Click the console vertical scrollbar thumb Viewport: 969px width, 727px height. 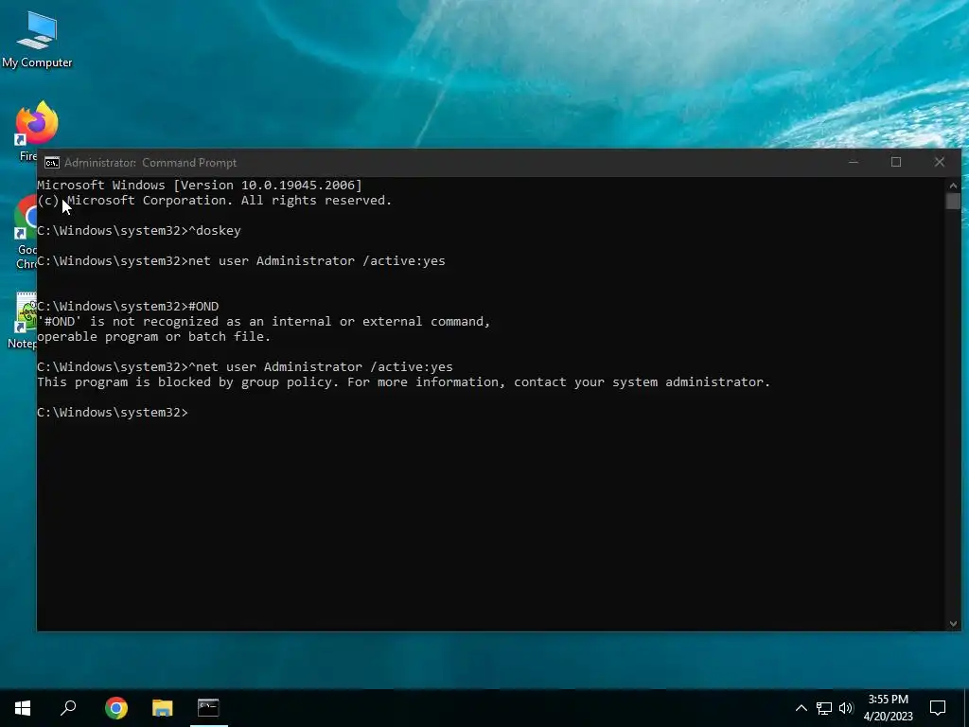pyautogui.click(x=953, y=201)
